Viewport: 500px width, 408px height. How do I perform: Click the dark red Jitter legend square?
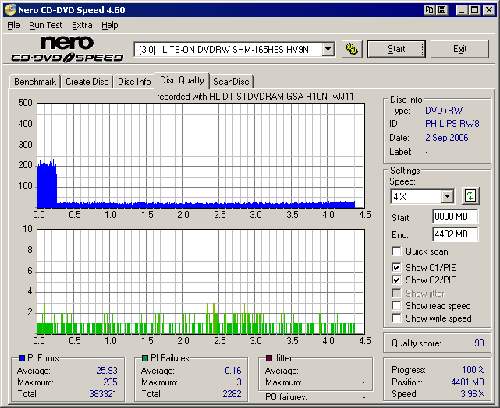[268, 358]
